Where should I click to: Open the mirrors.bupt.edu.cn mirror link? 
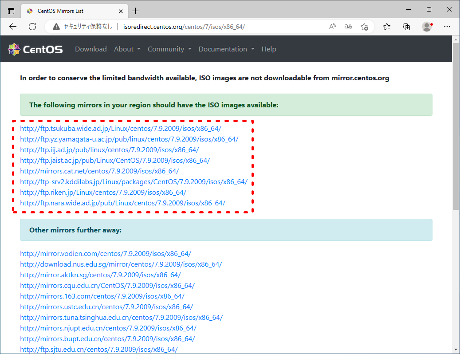point(107,339)
